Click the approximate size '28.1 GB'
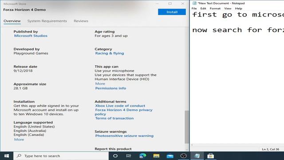Viewport: 284px width, 160px height. pos(21,88)
